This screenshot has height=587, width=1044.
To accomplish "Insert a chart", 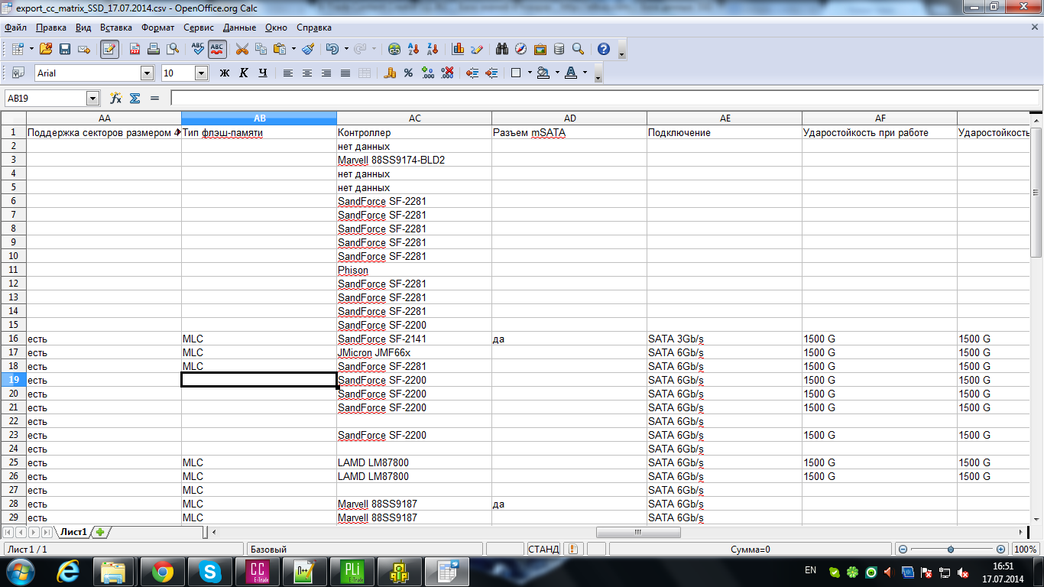I will 458,49.
